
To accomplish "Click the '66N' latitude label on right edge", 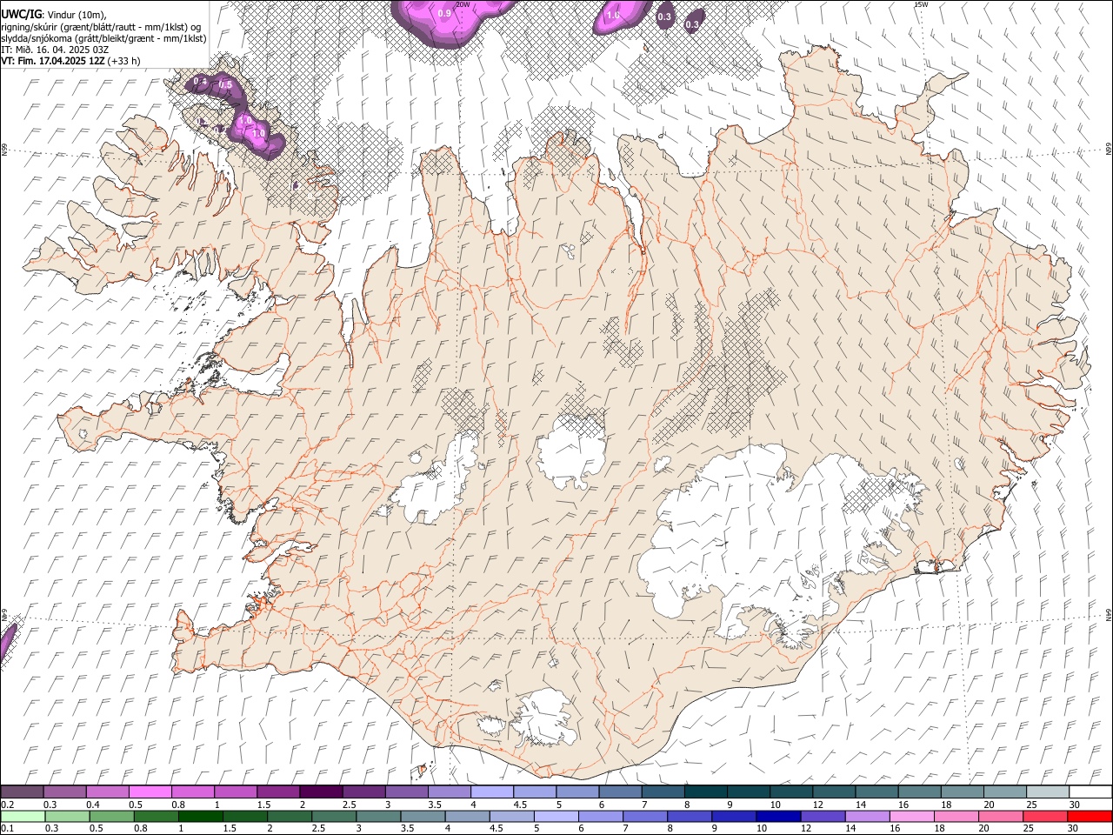I will (x=1109, y=150).
